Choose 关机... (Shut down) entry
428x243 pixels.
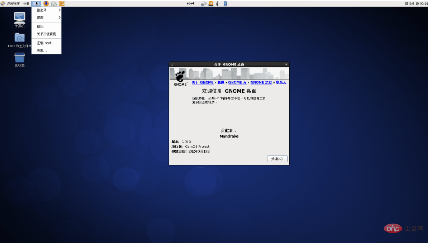[x=46, y=50]
